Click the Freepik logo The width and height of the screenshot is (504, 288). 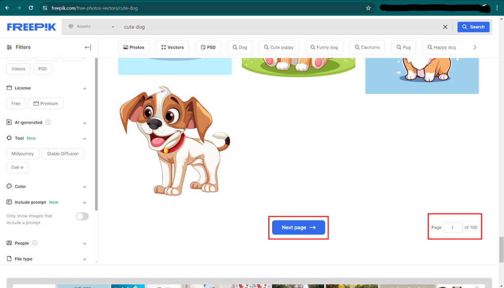(31, 27)
